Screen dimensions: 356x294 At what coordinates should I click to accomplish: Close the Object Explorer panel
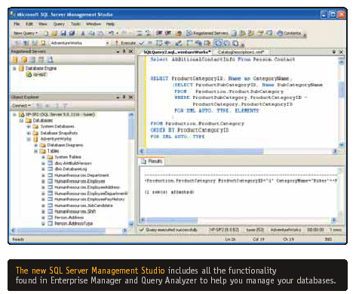tap(130, 97)
